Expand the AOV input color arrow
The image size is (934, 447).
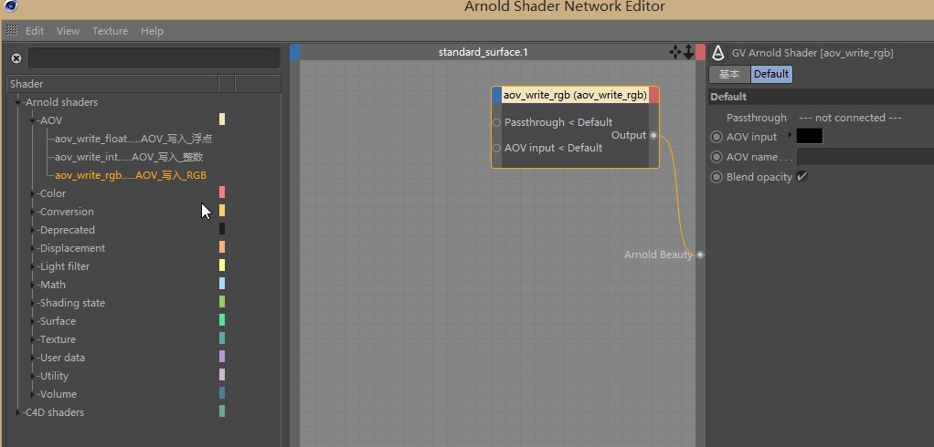tap(791, 135)
